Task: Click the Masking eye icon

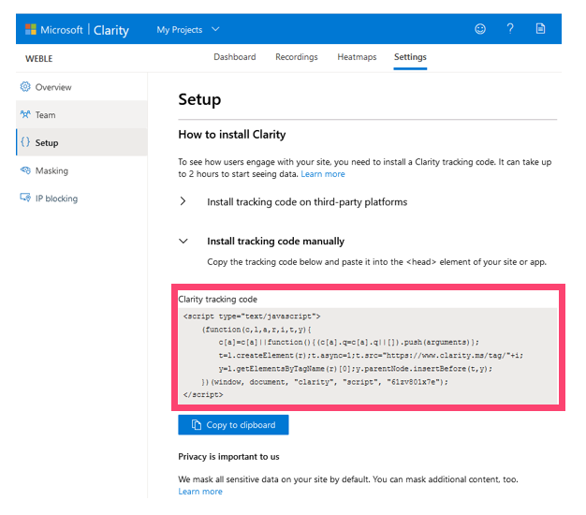Action: (x=25, y=170)
